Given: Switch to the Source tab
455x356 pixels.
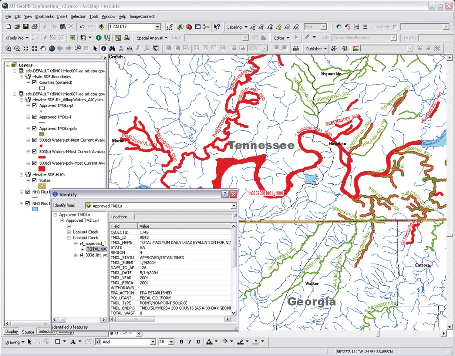Looking at the screenshot, I should [28, 332].
